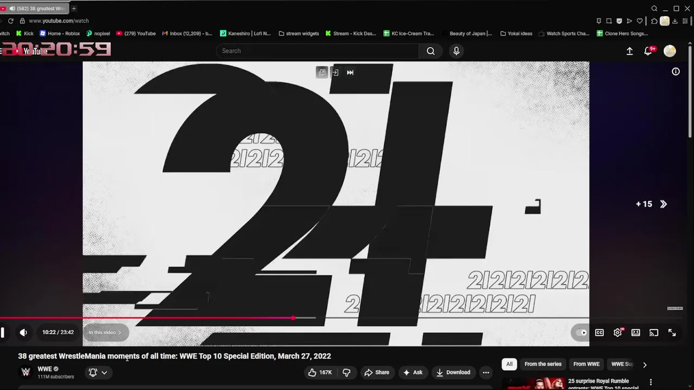694x390 pixels.
Task: Open options for '25 surprise Royal Rumble' video
Action: (651, 382)
